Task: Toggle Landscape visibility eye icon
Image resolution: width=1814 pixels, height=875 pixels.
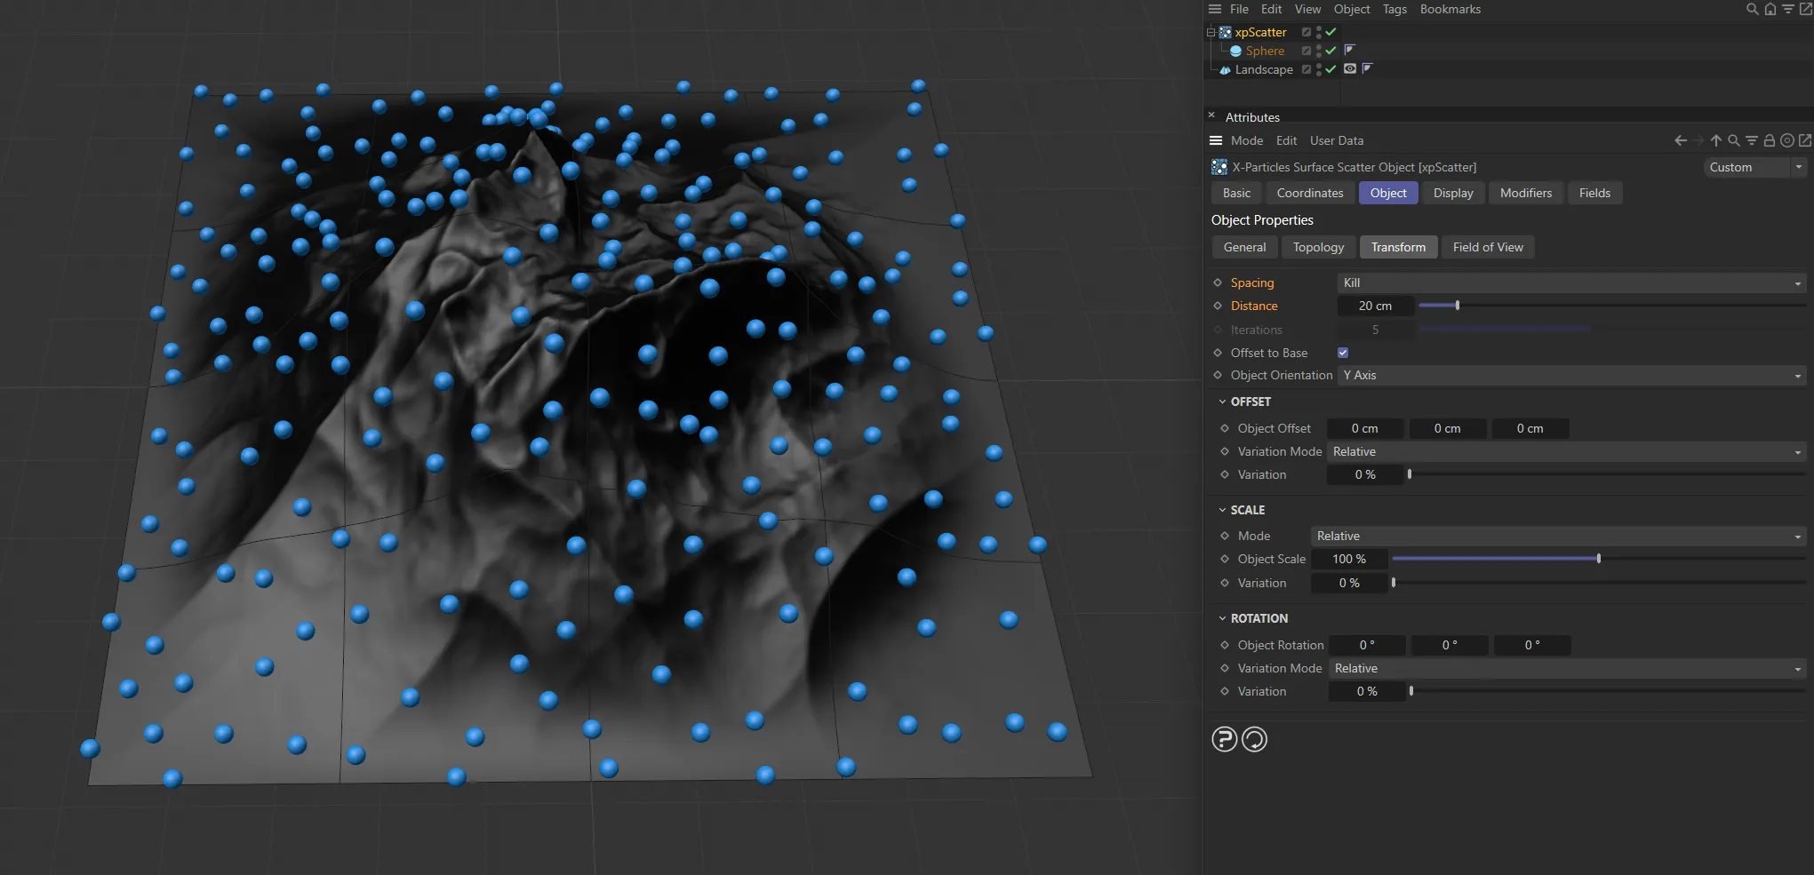Action: (x=1349, y=68)
